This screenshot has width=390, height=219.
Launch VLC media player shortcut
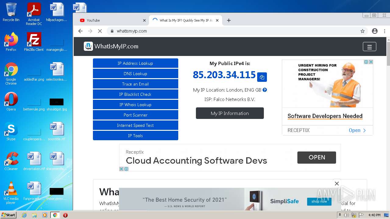[11, 193]
